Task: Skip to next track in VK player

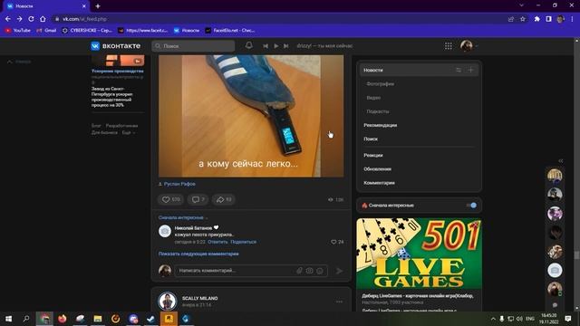Action: pyautogui.click(x=286, y=46)
